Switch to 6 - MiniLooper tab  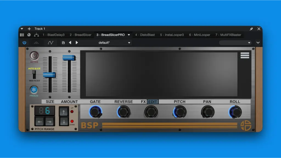[199, 35]
